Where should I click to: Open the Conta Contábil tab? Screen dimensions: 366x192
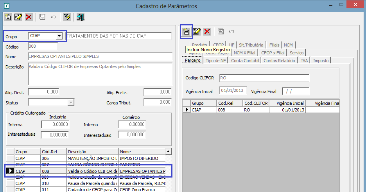(x=245, y=60)
